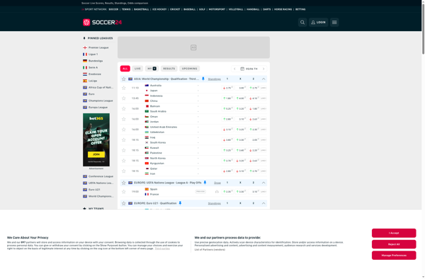
Task: Favorite the Oman vs Jordan match star
Action: (x=123, y=119)
